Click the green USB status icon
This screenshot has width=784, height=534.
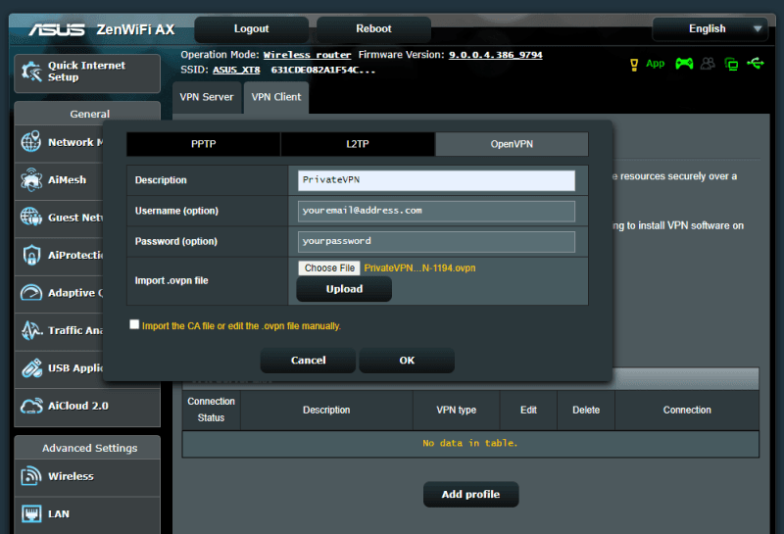tap(756, 64)
